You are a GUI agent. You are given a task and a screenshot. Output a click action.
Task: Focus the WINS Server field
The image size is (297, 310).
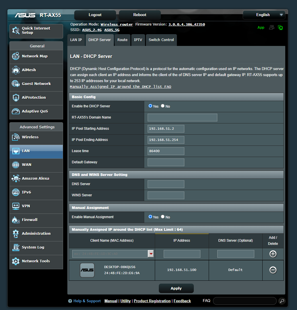[166, 195]
